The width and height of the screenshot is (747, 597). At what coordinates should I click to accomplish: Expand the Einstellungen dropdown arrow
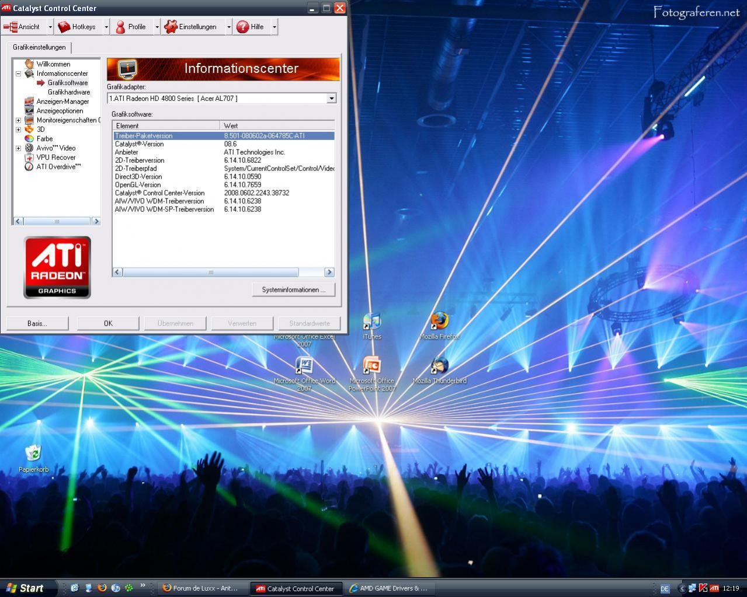(229, 27)
